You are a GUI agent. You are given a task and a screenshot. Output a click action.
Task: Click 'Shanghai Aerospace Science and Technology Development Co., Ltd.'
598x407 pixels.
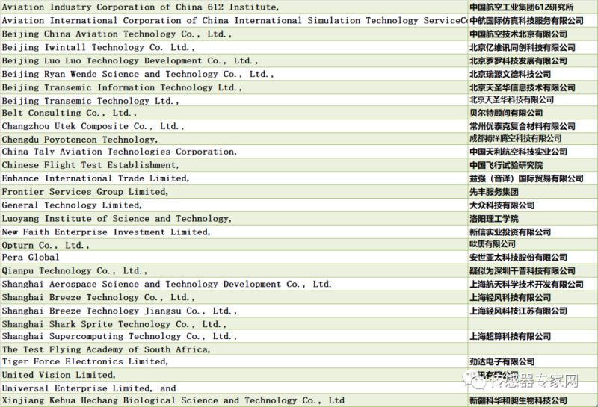234,284
